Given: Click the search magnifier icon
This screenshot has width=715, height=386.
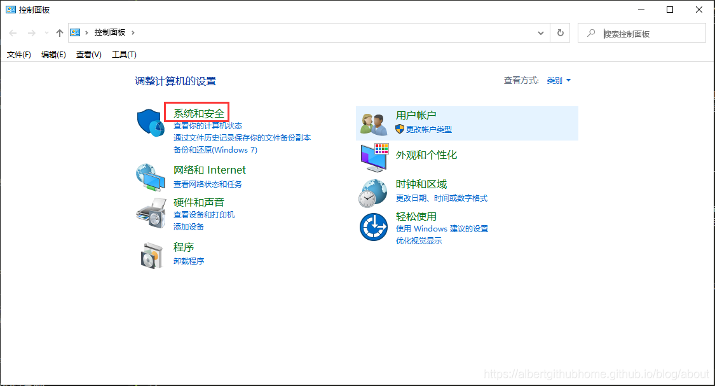Looking at the screenshot, I should tap(591, 33).
